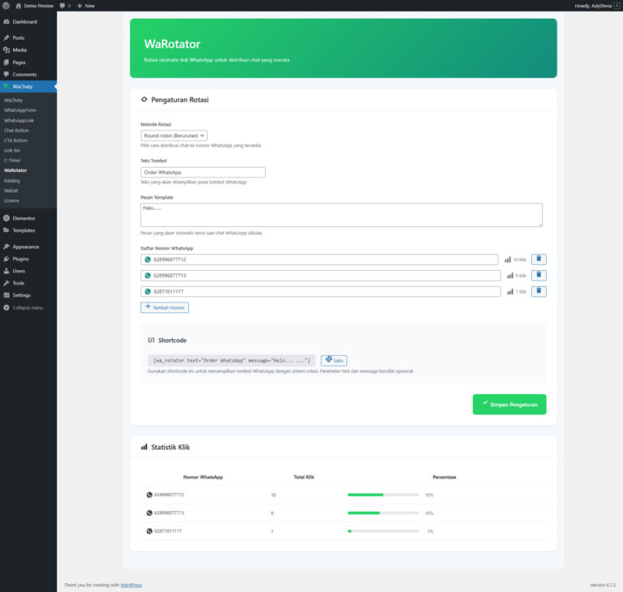Click the stats bar icon for 10 klik

(x=508, y=260)
